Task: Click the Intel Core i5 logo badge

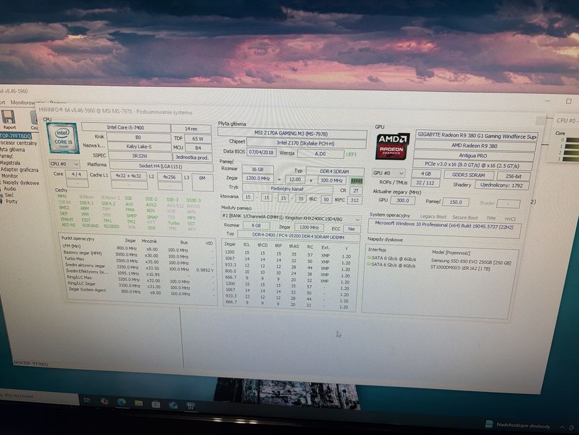Action: 63,139
